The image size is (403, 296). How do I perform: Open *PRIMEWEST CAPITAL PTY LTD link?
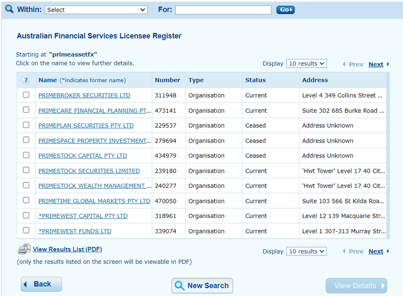(83, 216)
